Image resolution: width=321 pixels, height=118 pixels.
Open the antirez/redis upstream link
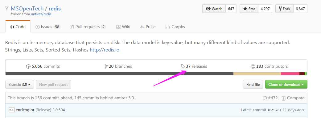[41, 14]
